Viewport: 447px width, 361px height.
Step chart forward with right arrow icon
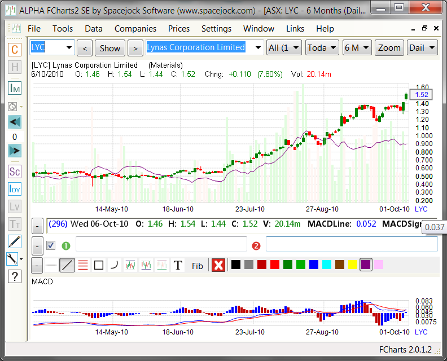tap(15, 151)
